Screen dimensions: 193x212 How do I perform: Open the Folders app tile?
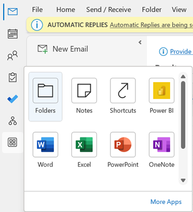point(45,96)
